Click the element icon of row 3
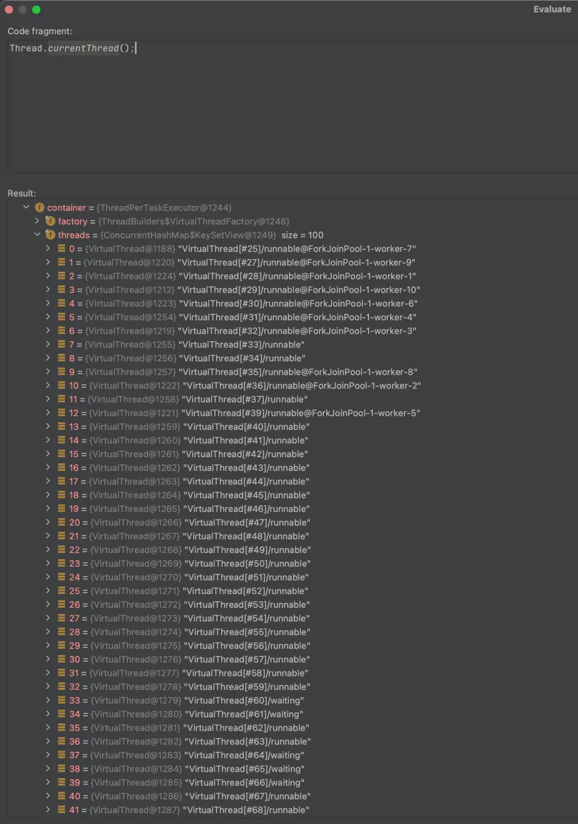The height and width of the screenshot is (824, 578). pyautogui.click(x=61, y=290)
